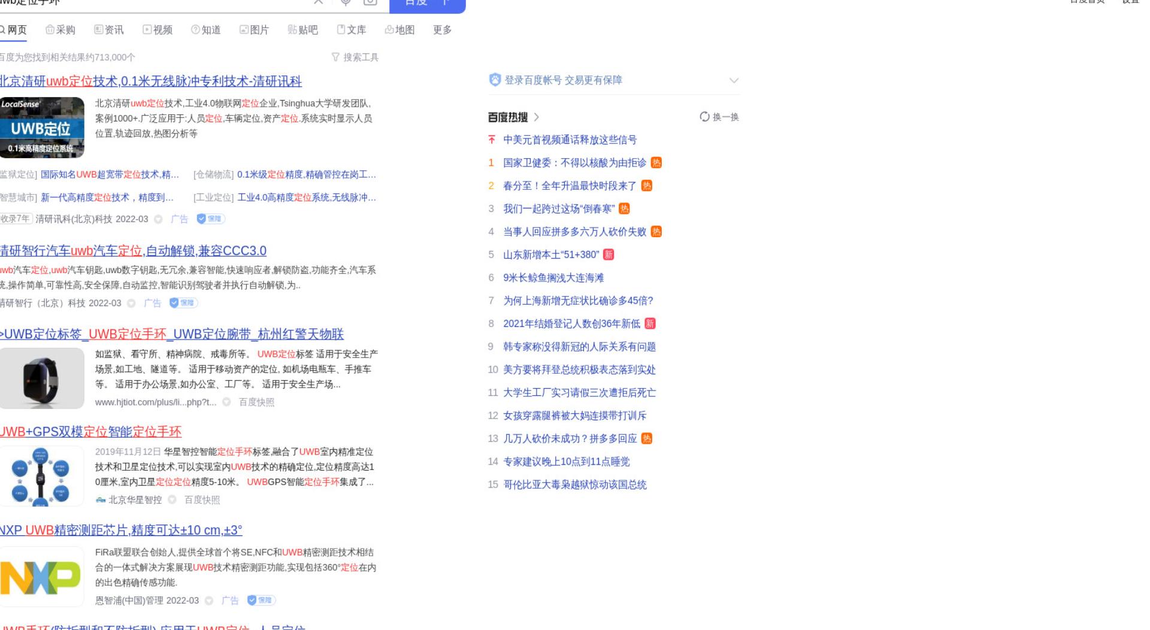Click the arrow next to 百度热搜
This screenshot has height=630, width=1150.
536,117
